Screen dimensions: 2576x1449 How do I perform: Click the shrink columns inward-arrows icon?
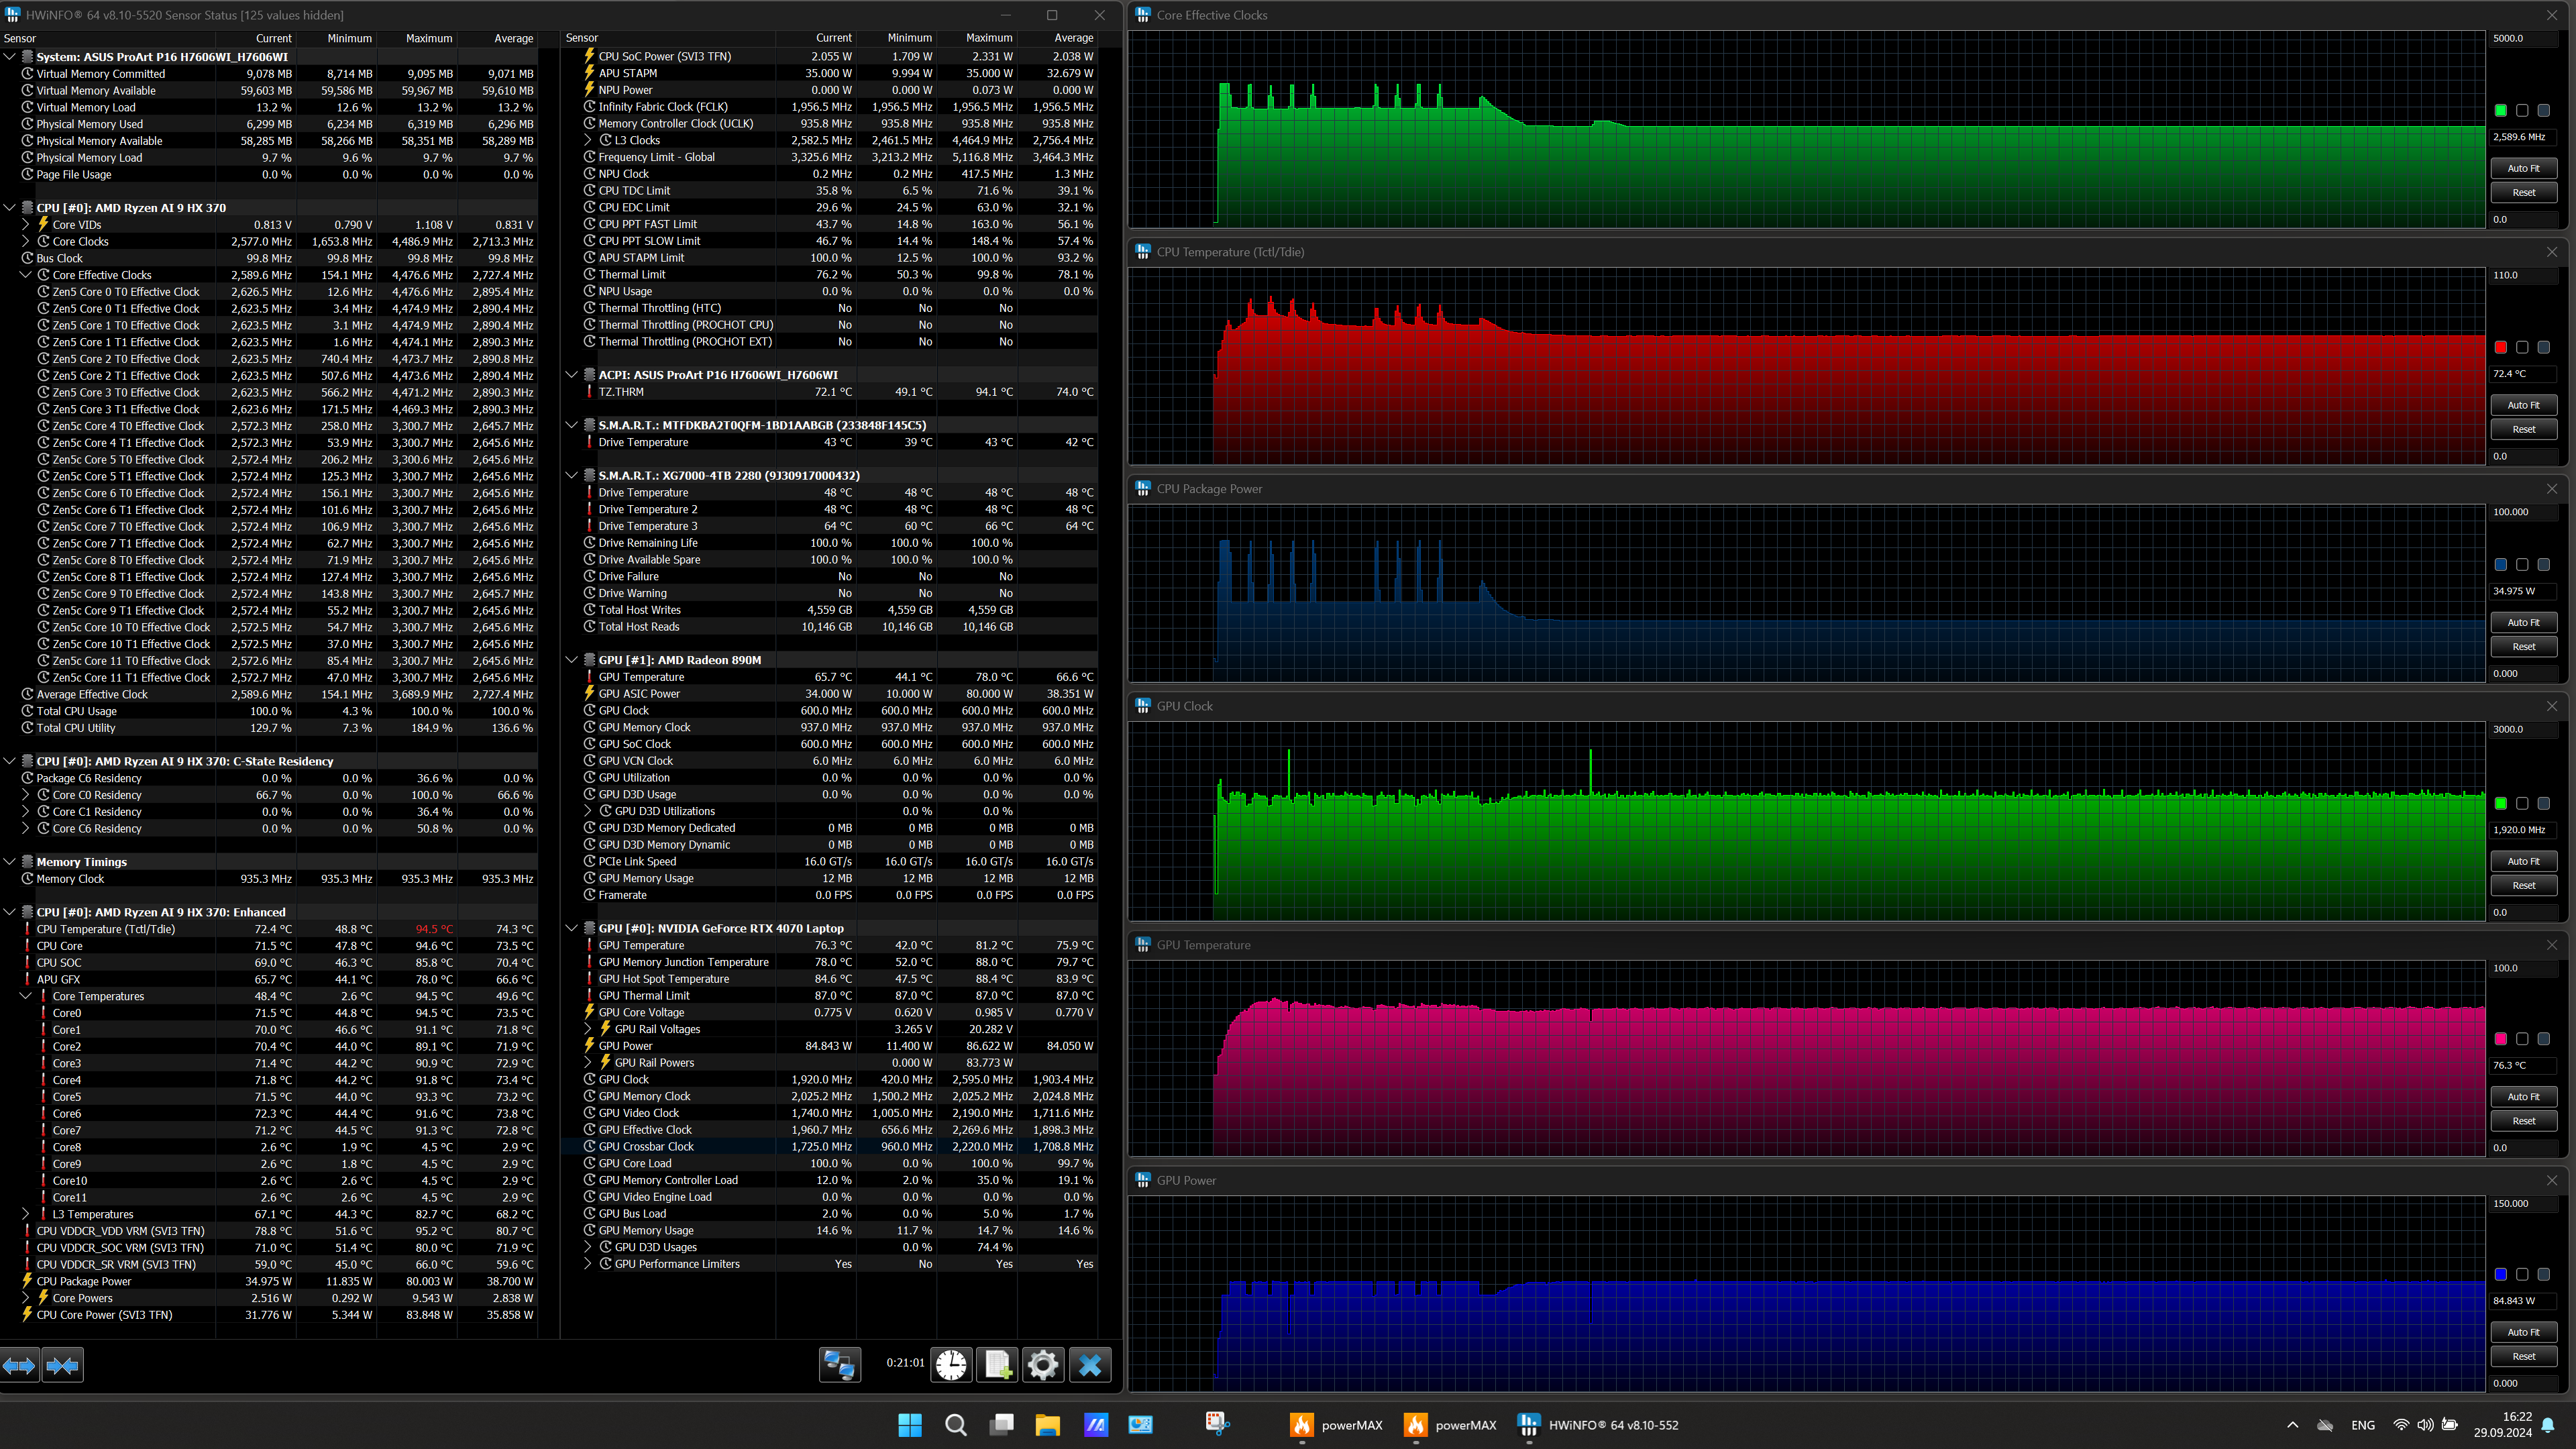(63, 1365)
